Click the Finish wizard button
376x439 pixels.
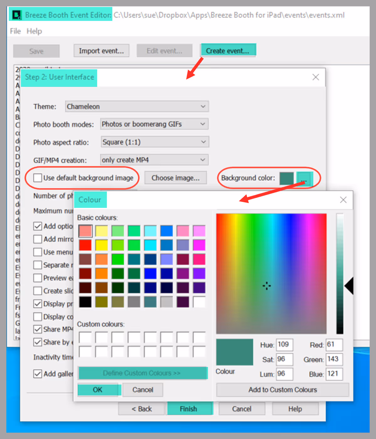tap(190, 409)
